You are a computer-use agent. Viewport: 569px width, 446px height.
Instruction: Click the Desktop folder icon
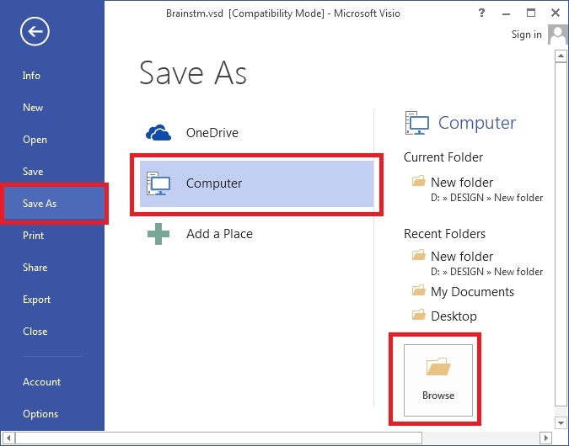point(418,315)
